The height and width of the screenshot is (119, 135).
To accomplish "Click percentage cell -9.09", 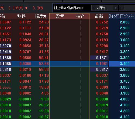I will coord(44,99).
